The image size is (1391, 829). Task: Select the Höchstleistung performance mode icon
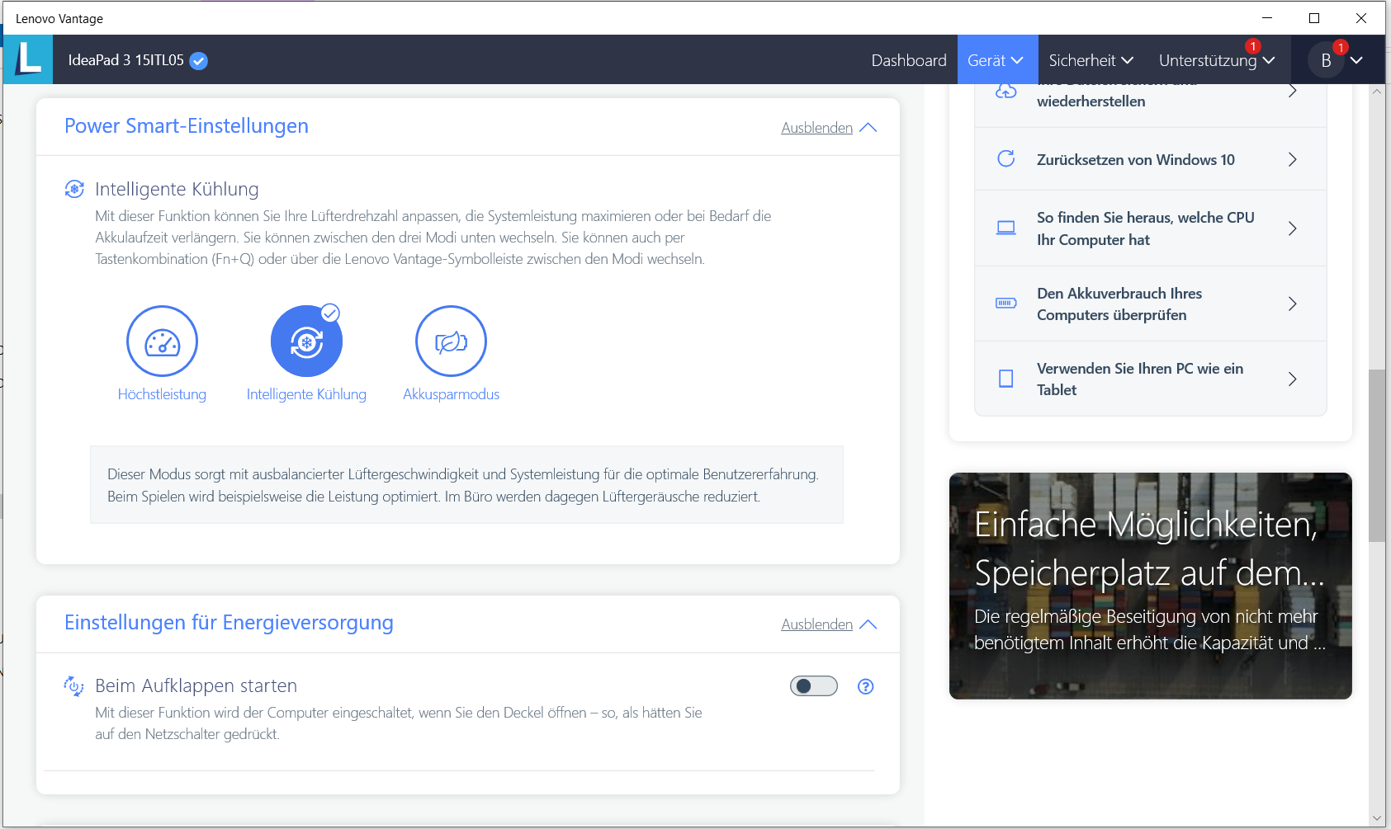162,341
